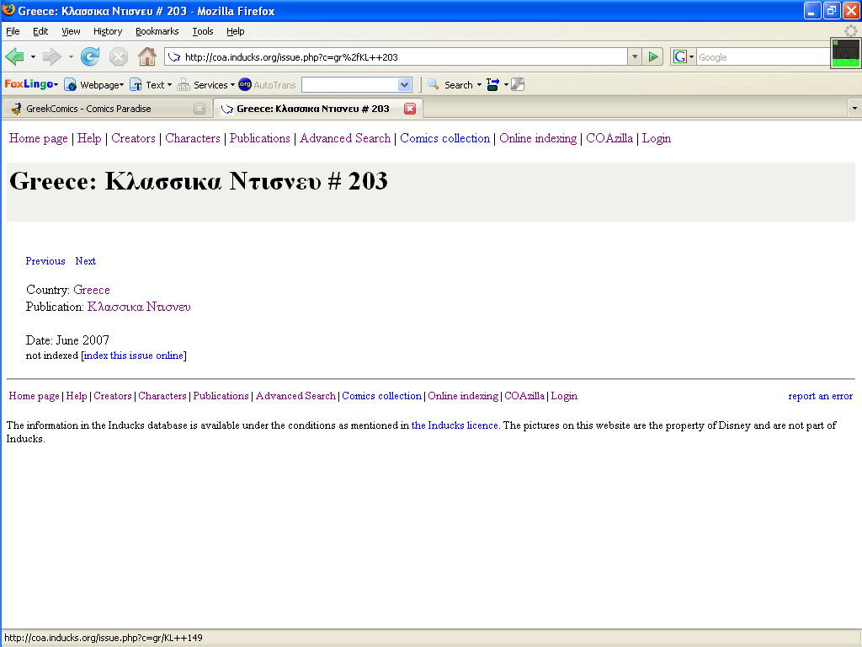Open the Edit menu
862x647 pixels.
[x=40, y=31]
